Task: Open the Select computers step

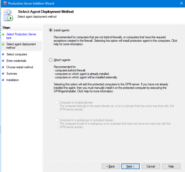Action: pyautogui.click(x=17, y=54)
